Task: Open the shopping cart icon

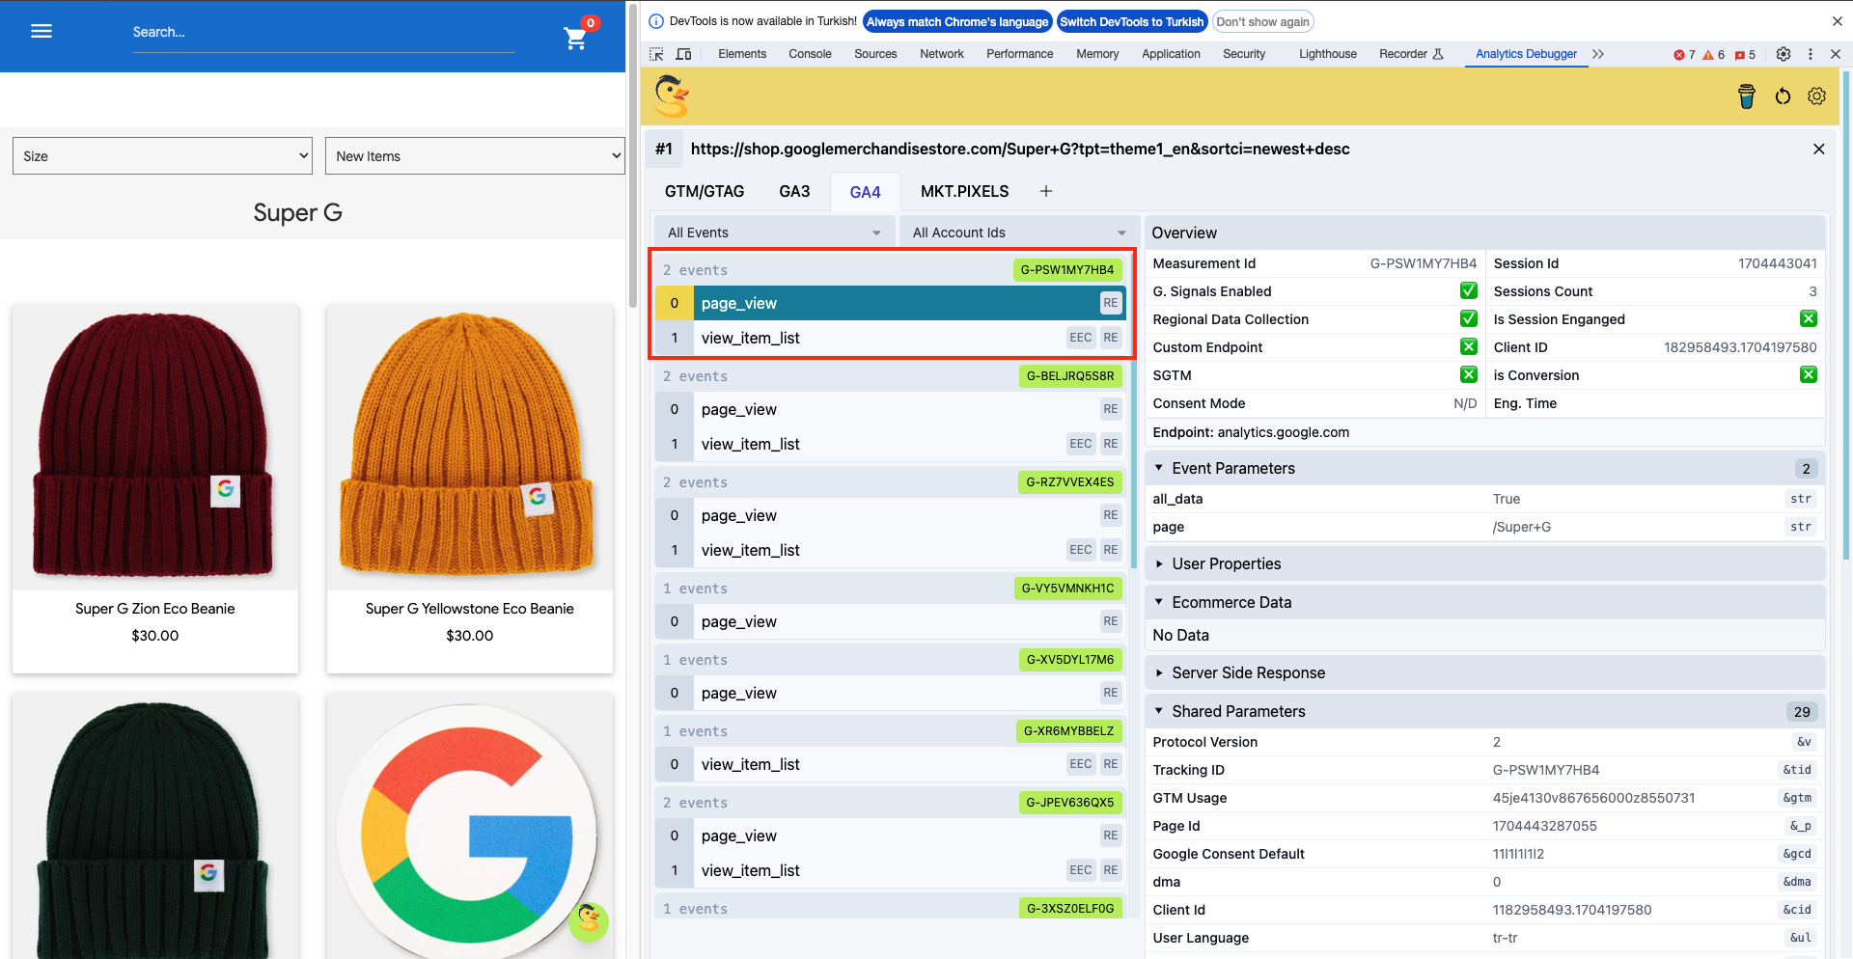Action: pyautogui.click(x=575, y=38)
